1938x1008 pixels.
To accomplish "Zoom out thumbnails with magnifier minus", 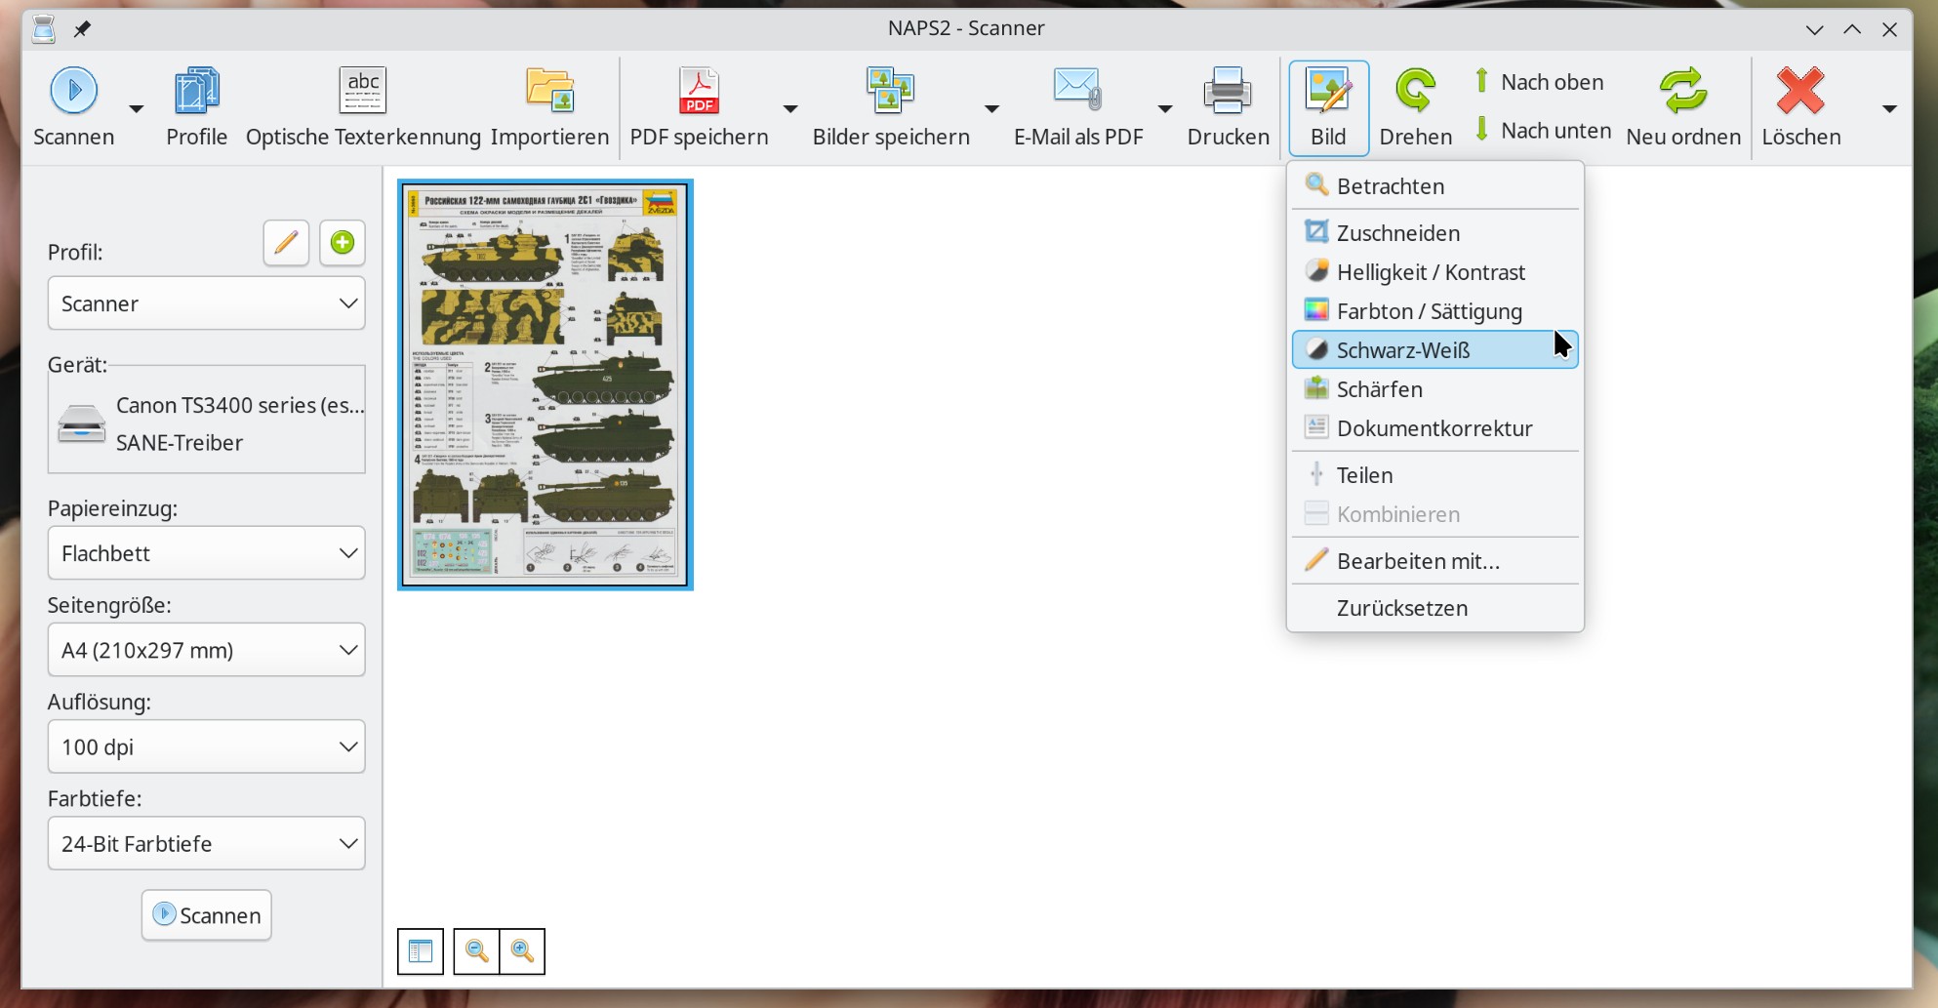I will [477, 950].
